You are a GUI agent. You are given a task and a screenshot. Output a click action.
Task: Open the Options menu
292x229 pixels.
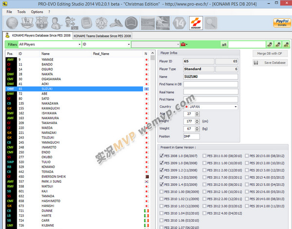point(37,12)
